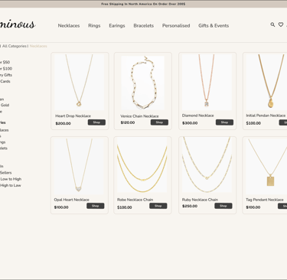
Task: Filter by the $100 price option
Action: pos(6,69)
